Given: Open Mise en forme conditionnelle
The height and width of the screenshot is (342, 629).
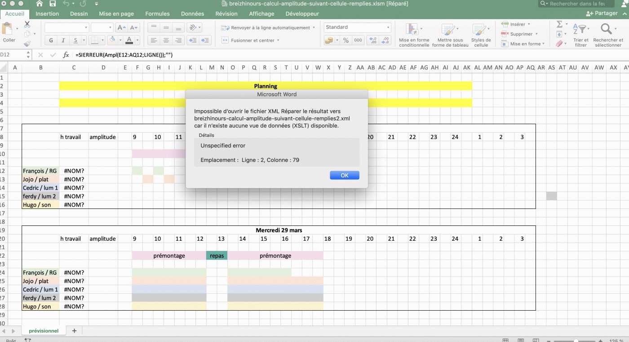Looking at the screenshot, I should click(x=413, y=35).
